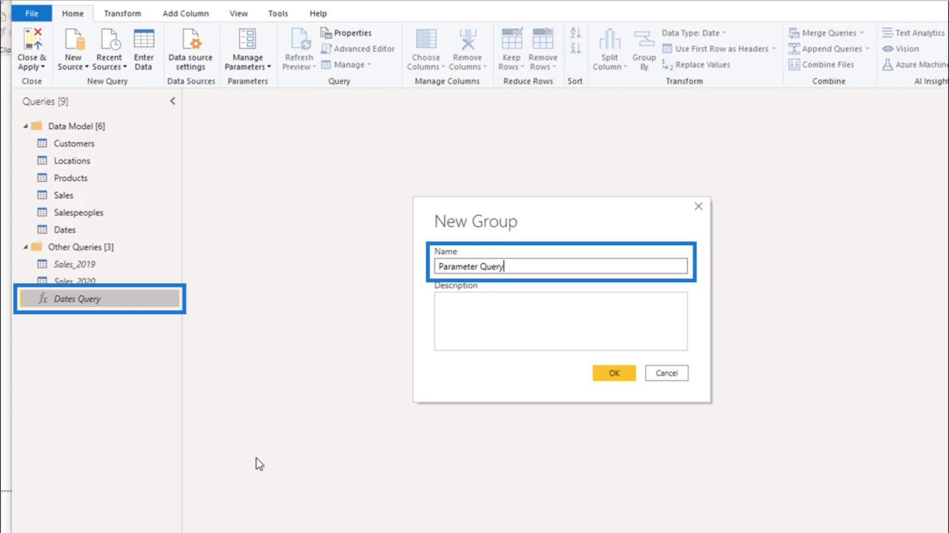The image size is (949, 533).
Task: Collapse the Other Queries group
Action: 25,247
